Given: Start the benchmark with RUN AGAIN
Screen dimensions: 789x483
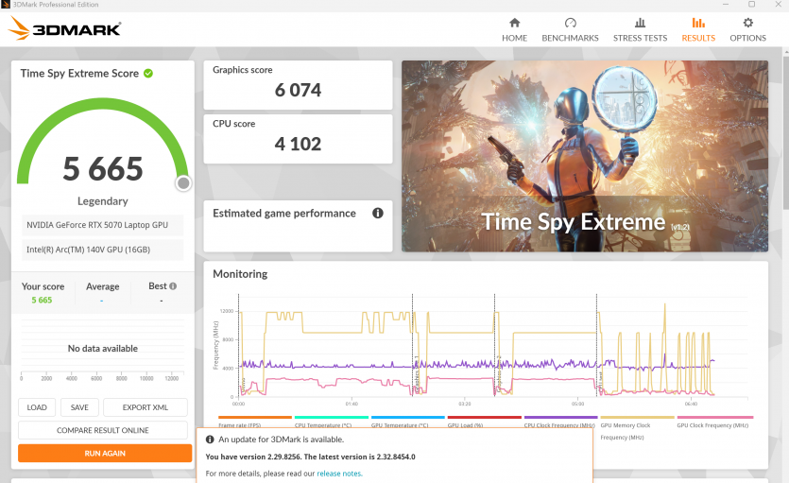Looking at the screenshot, I should [102, 453].
